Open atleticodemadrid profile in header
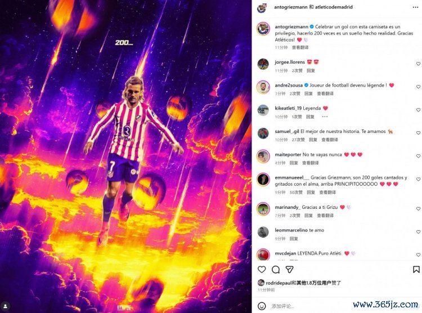This screenshot has height=313, width=422. 334,7
